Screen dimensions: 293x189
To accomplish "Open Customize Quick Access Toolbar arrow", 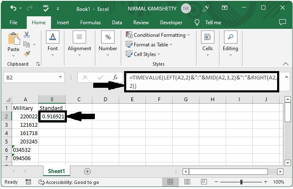I will point(58,9).
